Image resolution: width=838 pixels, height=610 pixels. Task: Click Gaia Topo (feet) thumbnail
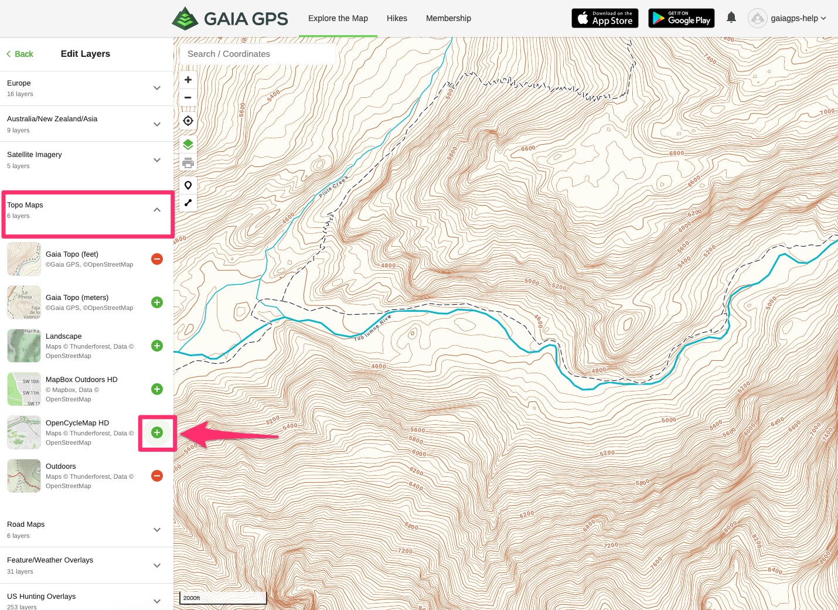24,259
